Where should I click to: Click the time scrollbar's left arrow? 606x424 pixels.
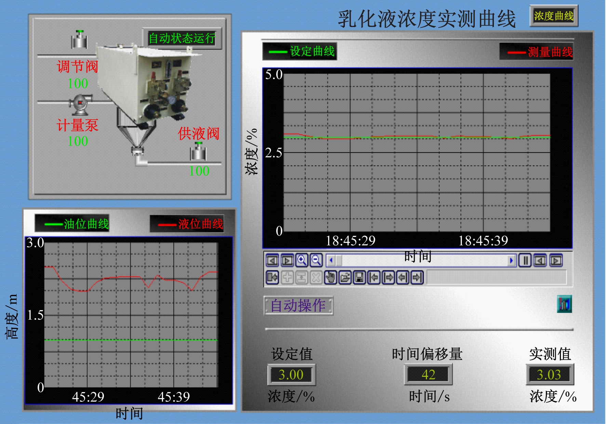pyautogui.click(x=331, y=261)
